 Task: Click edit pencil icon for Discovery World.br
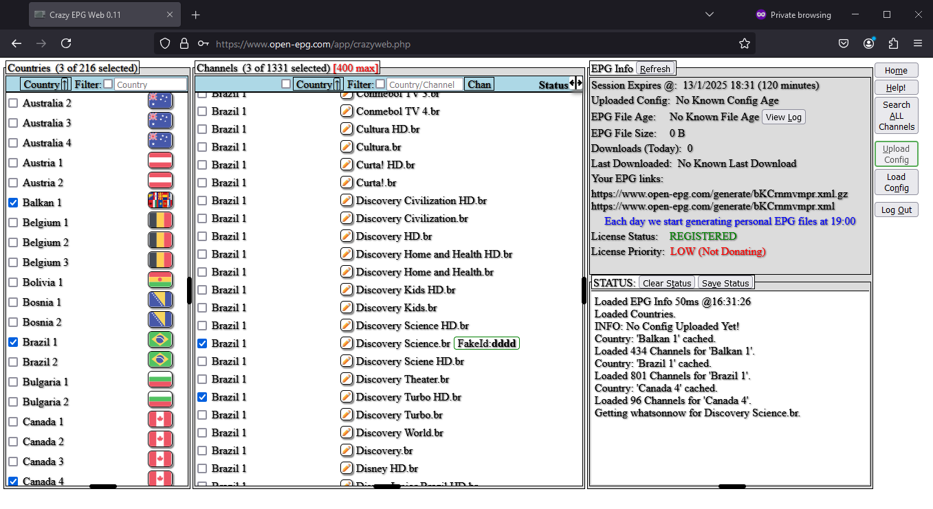tap(347, 433)
